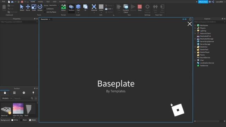This screenshot has width=226, height=127.
Task: Open the Toolbox Recent clock tab
Action: click(24, 93)
